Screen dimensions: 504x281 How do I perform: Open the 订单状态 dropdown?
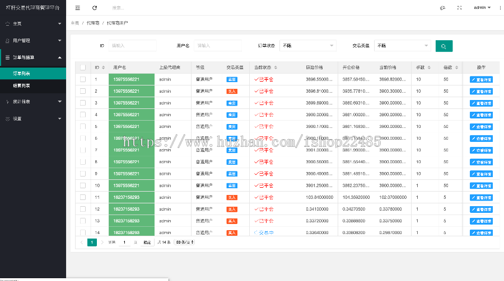tap(308, 46)
